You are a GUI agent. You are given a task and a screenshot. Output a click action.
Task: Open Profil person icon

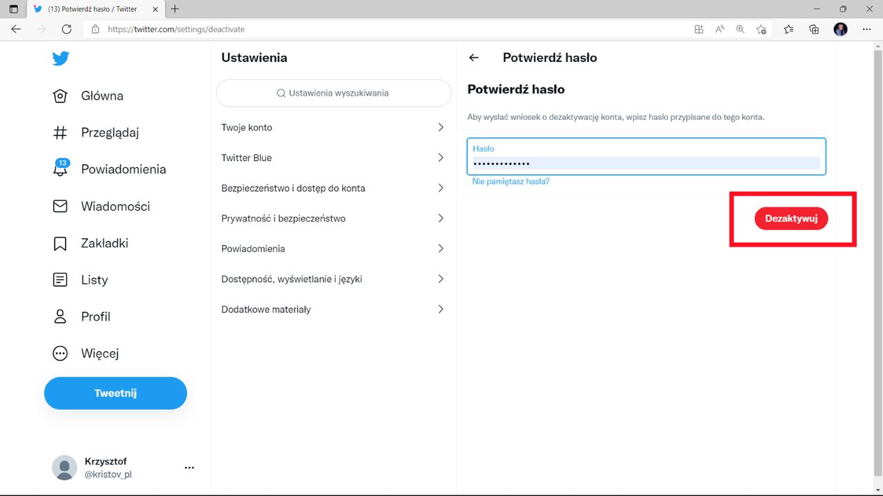point(61,316)
